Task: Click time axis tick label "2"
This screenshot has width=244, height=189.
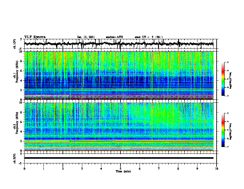Action: tap(63, 169)
